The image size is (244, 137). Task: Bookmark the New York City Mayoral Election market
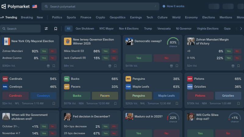54,66
